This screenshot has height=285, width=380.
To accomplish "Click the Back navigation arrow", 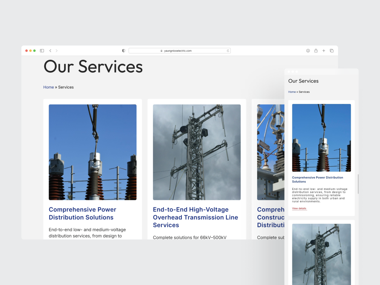I will pos(50,50).
